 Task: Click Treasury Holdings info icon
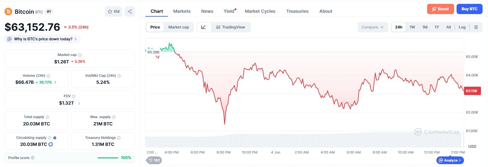pyautogui.click(x=119, y=138)
